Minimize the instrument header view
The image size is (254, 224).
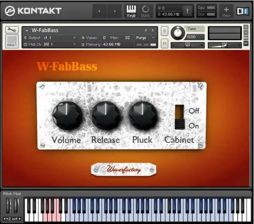[x=246, y=33]
